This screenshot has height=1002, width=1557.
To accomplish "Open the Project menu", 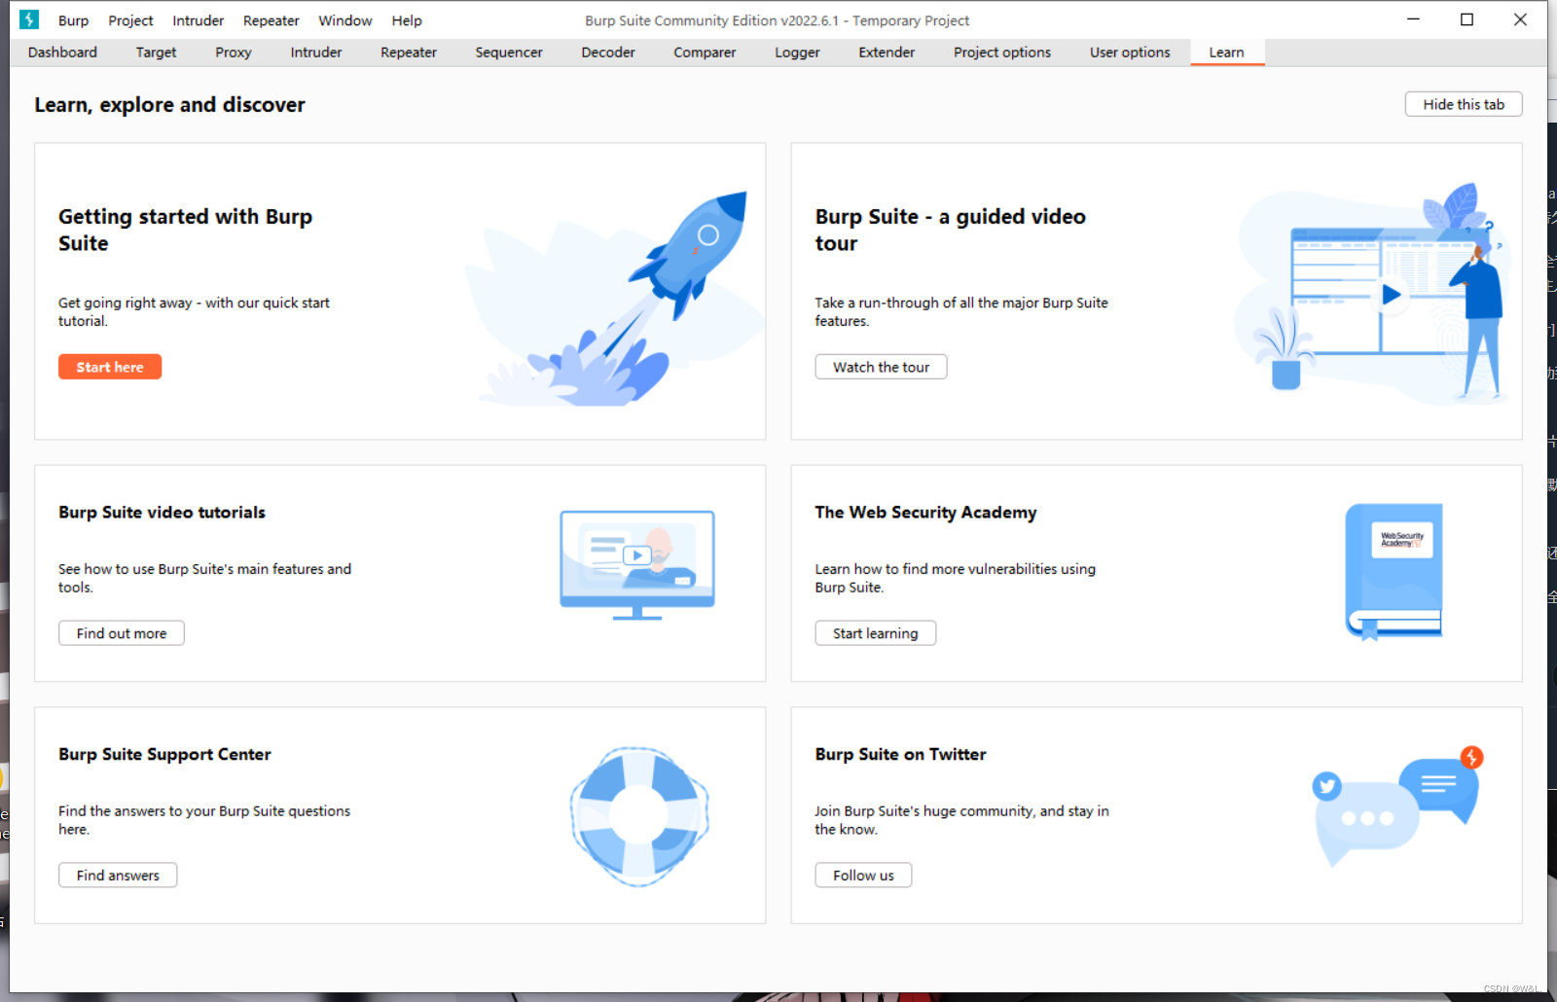I will (x=130, y=20).
